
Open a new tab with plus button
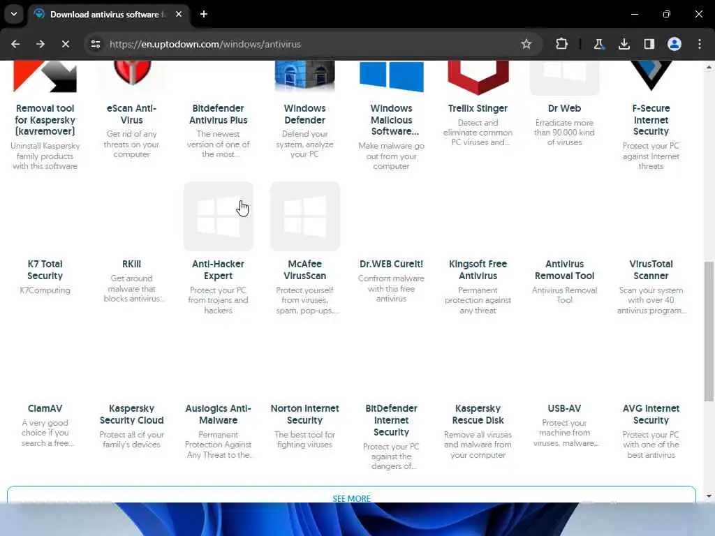click(x=204, y=14)
